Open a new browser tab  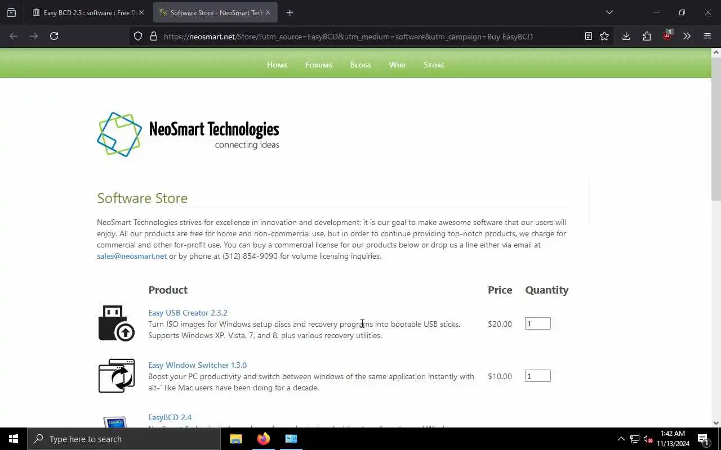click(x=290, y=12)
